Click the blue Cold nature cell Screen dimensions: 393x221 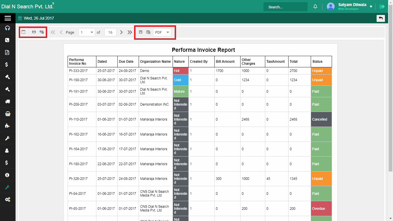[x=181, y=80]
